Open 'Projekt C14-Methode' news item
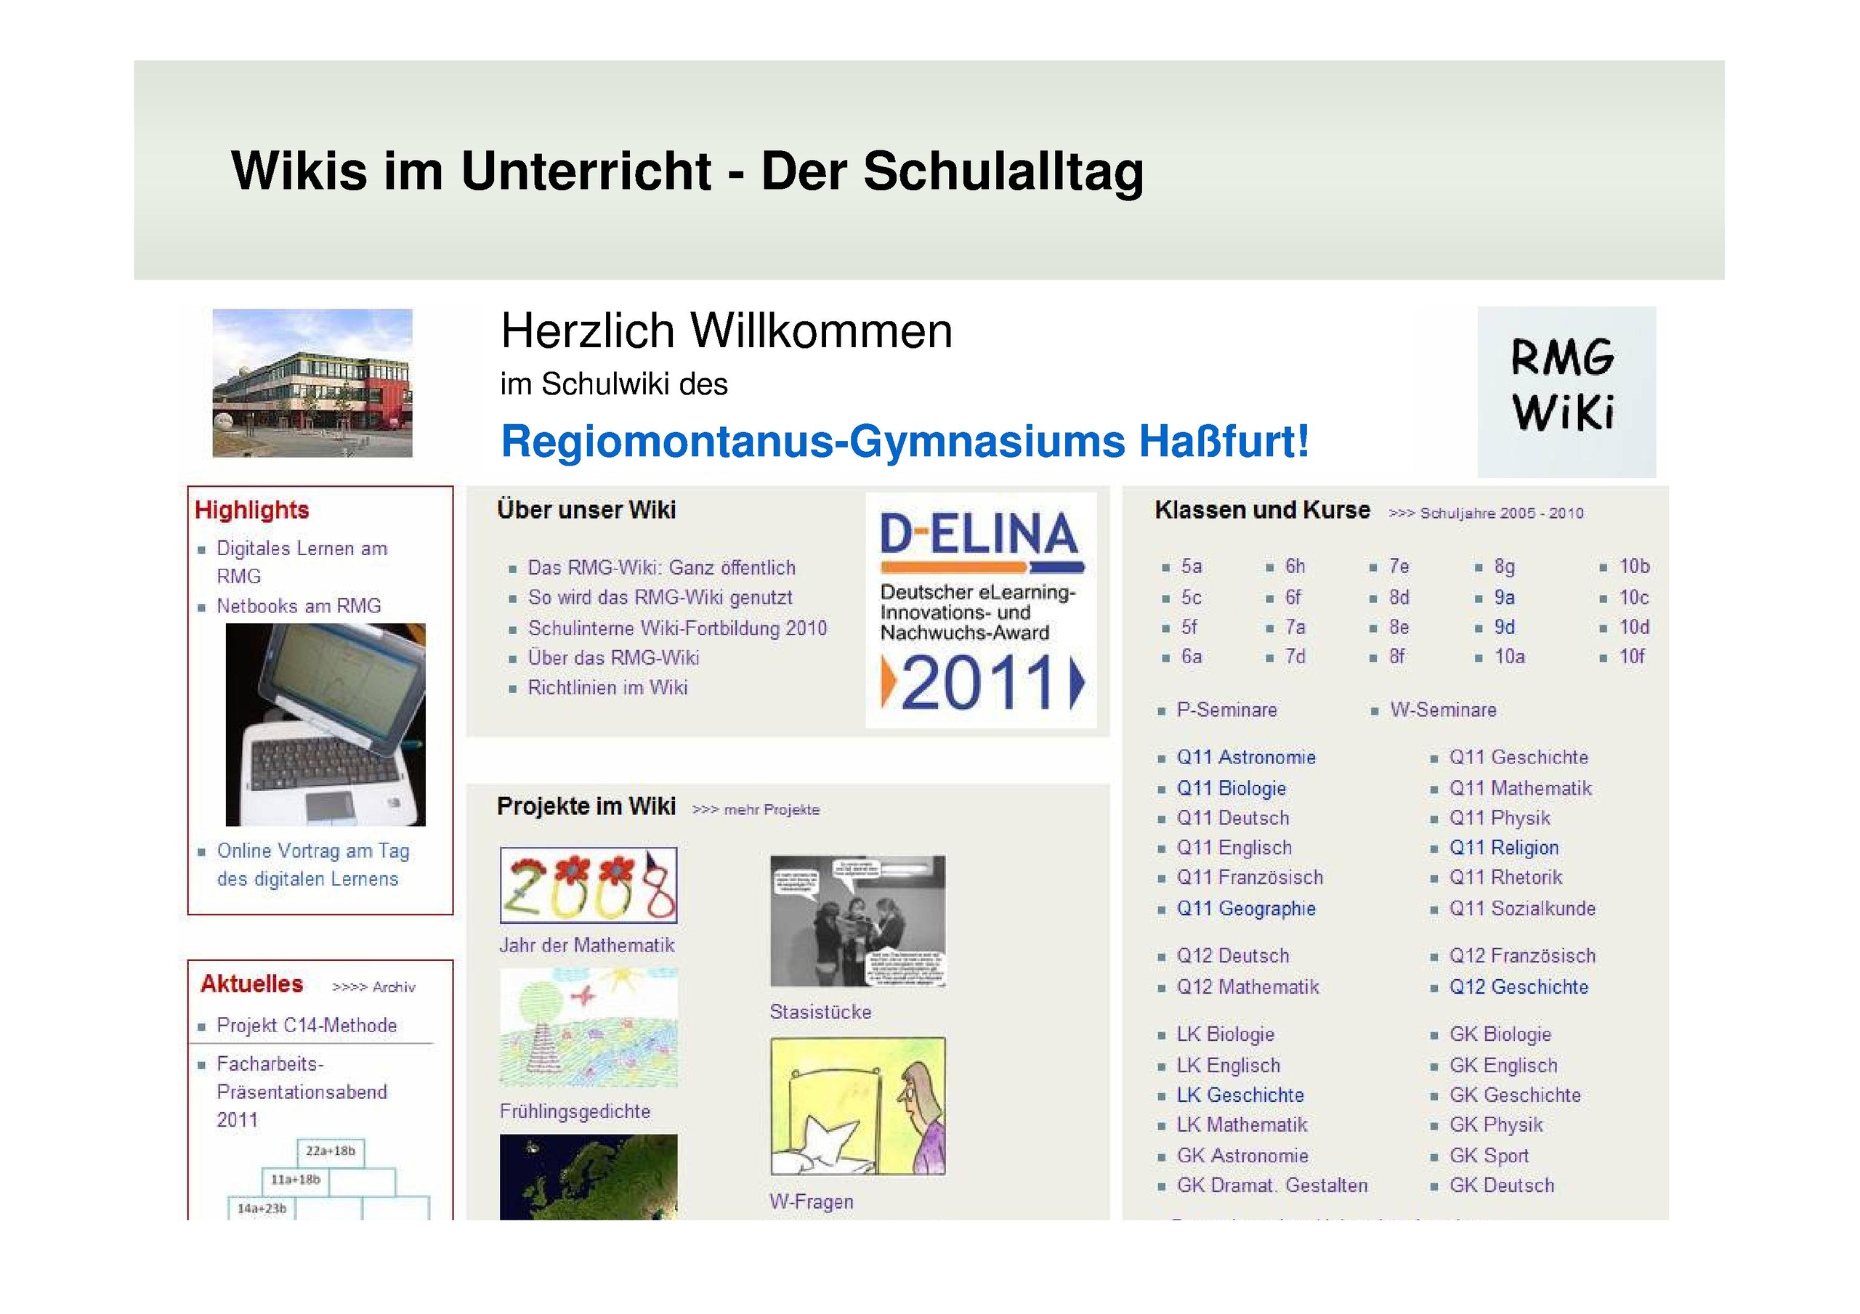 [306, 1025]
